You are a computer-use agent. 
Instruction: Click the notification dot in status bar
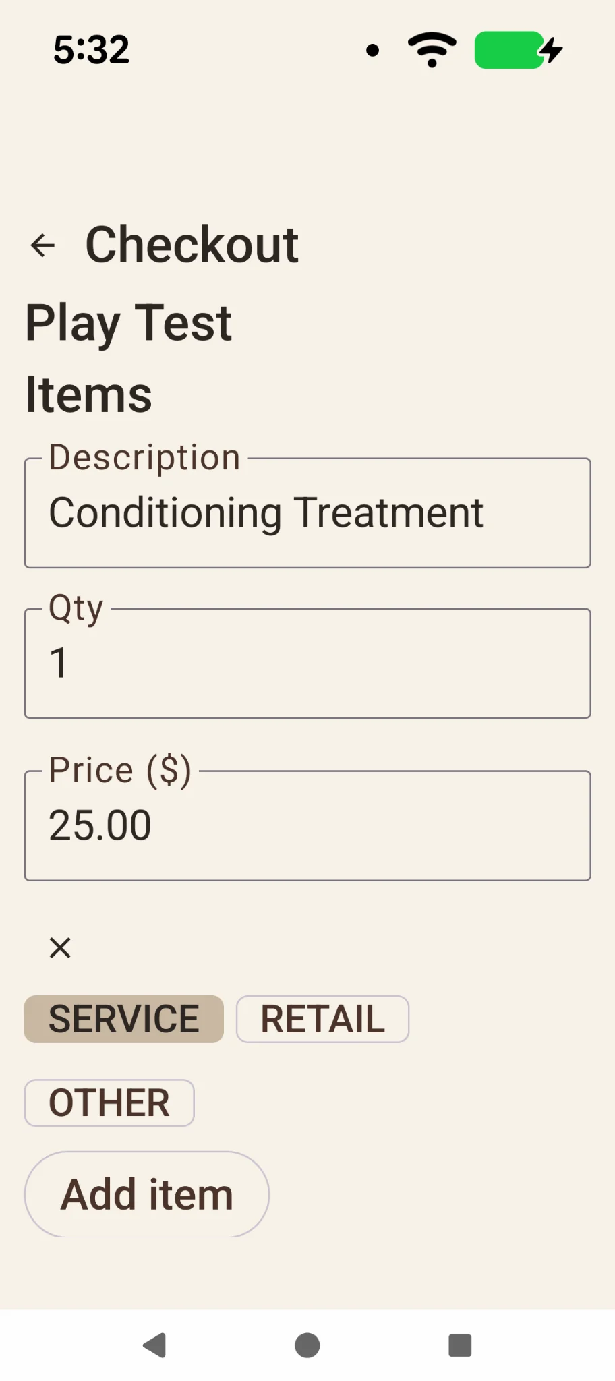click(372, 50)
